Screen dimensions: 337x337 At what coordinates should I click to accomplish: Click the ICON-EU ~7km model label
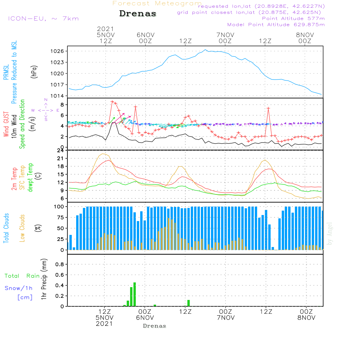[x=43, y=19]
